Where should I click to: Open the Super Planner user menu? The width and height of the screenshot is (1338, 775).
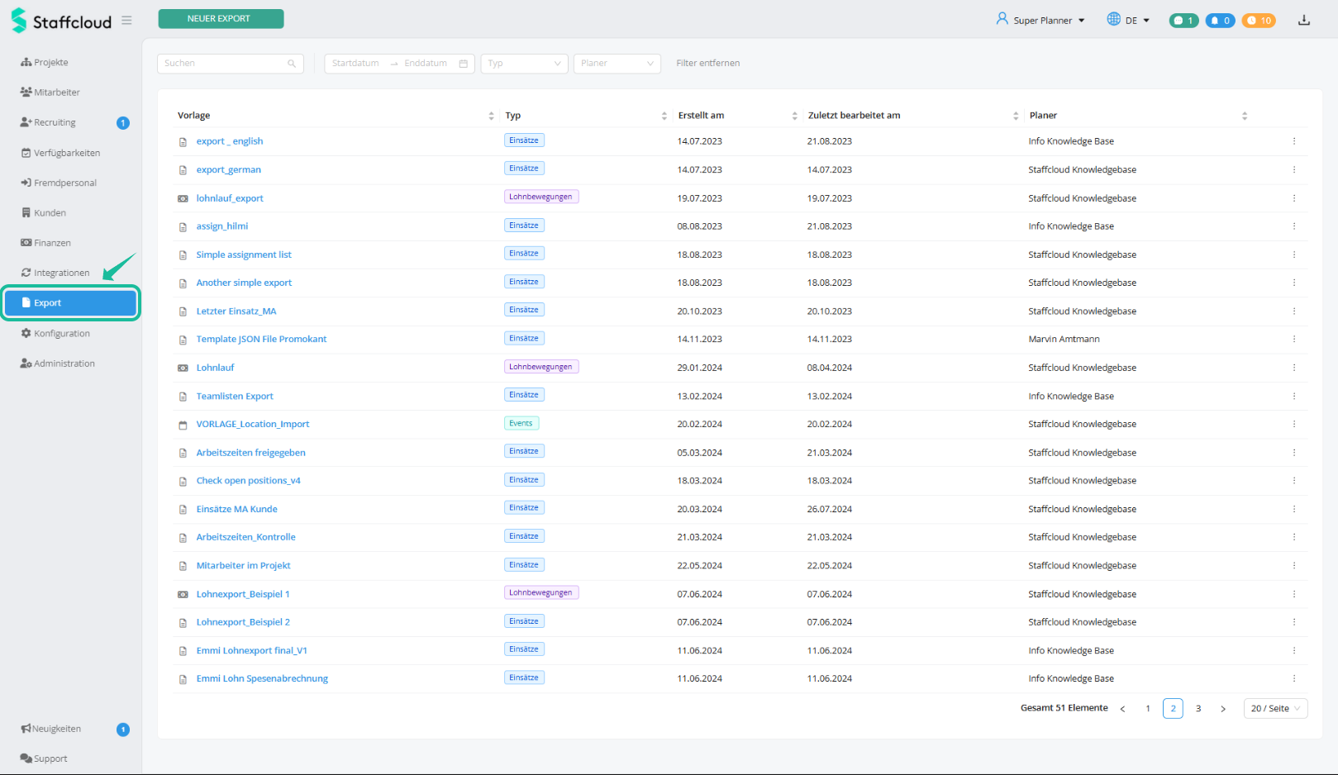point(1040,20)
